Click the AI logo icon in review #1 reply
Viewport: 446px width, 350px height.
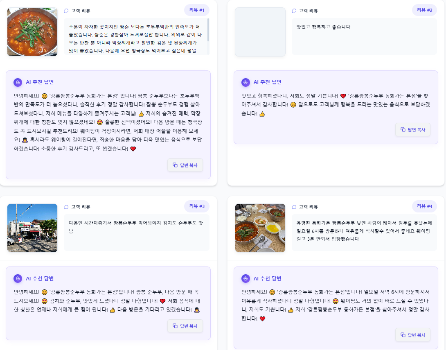click(18, 83)
